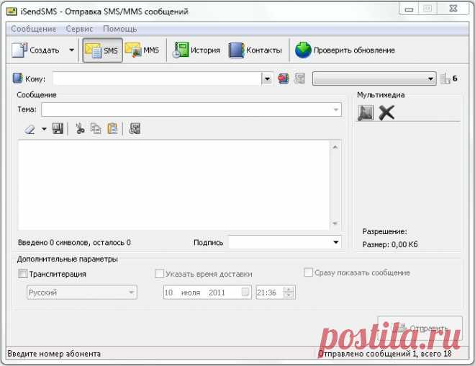This screenshot has width=475, height=366.
Task: Click the greyed icon next to add-contact
Action: click(x=299, y=79)
